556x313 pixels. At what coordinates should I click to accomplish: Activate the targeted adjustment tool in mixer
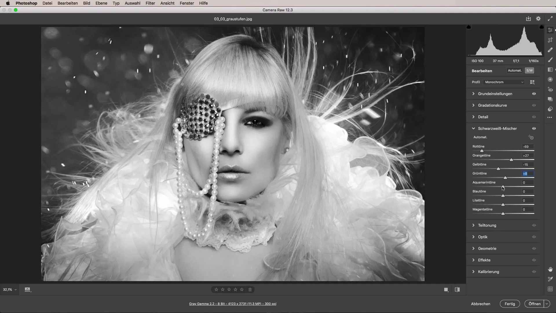click(531, 137)
